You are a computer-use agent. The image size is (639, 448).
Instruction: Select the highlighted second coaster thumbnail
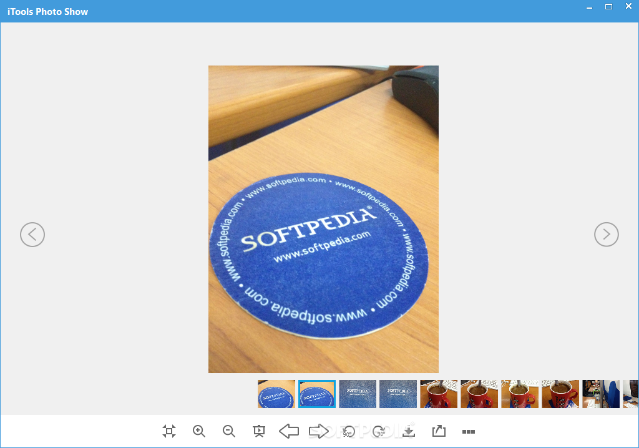[x=317, y=394]
